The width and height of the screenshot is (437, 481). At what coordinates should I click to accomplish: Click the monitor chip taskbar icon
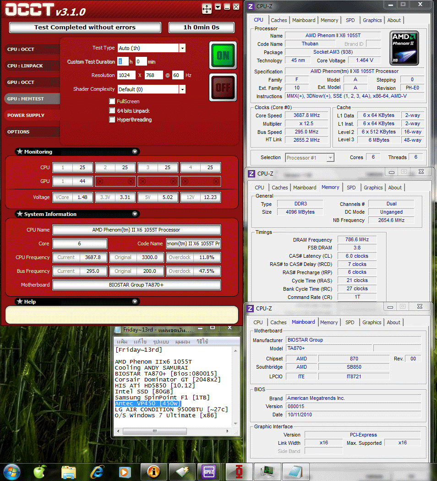click(267, 472)
